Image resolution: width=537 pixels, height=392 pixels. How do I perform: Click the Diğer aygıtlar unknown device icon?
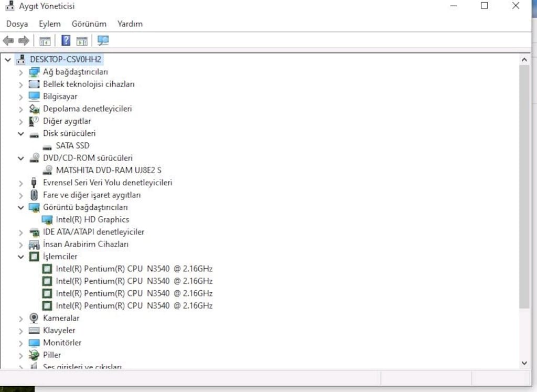click(x=34, y=121)
